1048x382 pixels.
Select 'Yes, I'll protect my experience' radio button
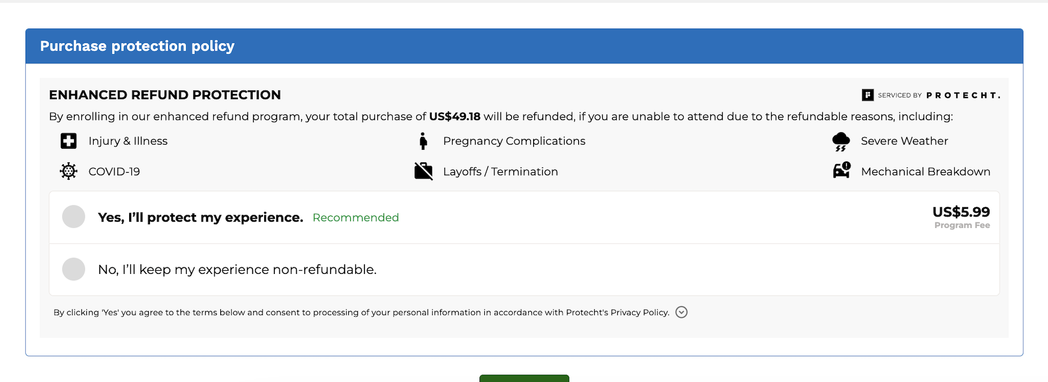[74, 217]
